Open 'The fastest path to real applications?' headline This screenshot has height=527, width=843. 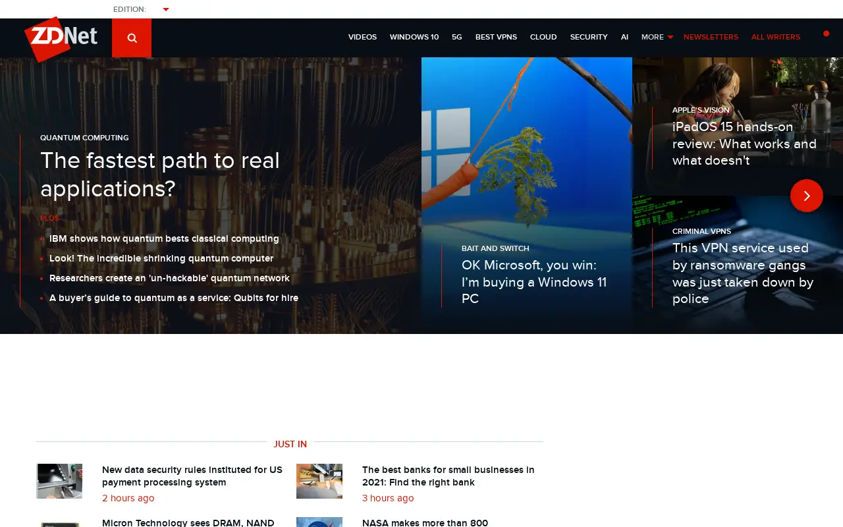[x=160, y=175]
